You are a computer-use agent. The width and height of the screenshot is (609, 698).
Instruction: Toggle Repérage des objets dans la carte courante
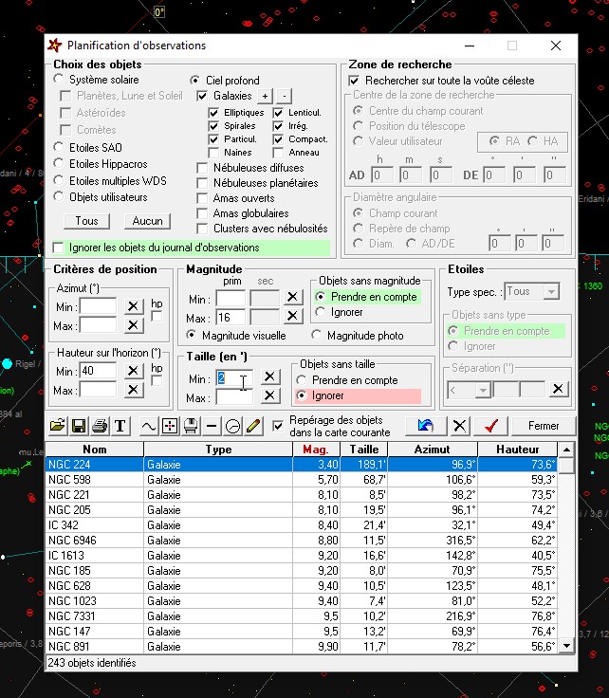coord(278,426)
